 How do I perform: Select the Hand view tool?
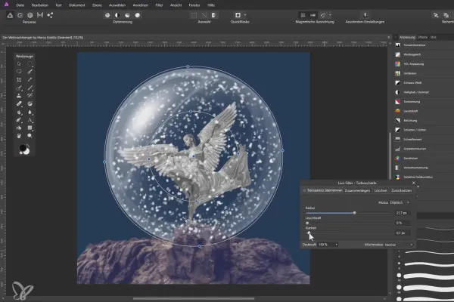point(19,136)
